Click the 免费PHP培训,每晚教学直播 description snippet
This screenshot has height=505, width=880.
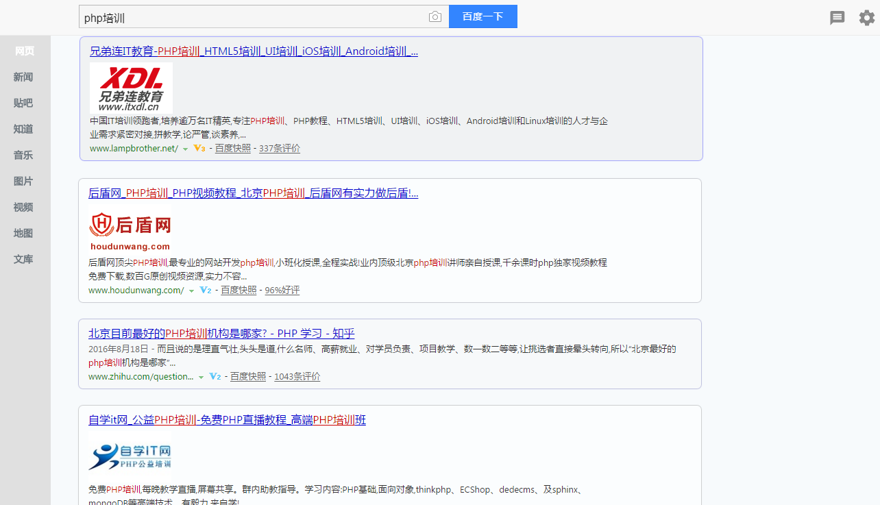click(336, 496)
